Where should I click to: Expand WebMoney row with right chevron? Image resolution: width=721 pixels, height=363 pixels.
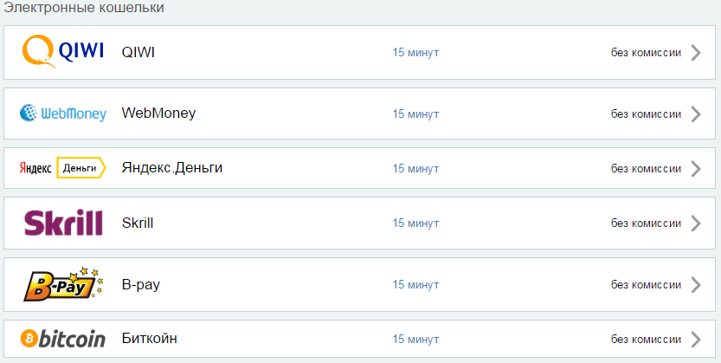pos(696,114)
